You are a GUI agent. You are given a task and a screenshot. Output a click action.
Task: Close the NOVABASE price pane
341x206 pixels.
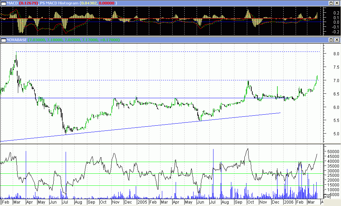point(337,40)
